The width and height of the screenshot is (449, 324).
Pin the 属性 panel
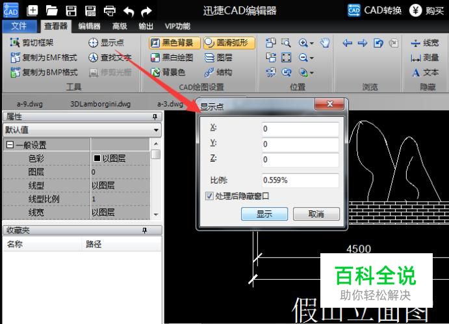(155, 116)
